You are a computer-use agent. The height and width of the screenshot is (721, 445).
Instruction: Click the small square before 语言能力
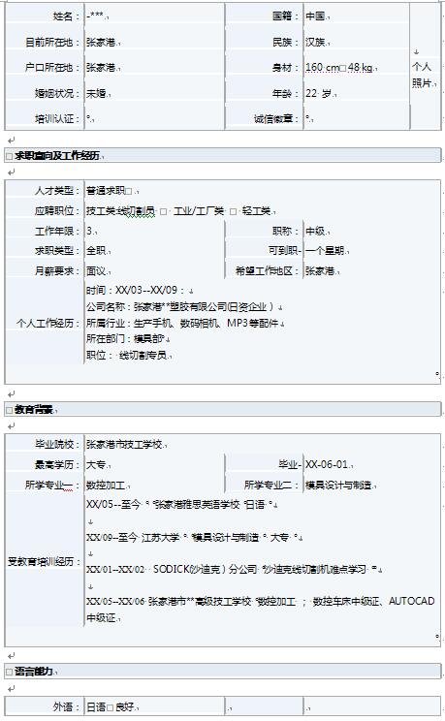pyautogui.click(x=9, y=672)
